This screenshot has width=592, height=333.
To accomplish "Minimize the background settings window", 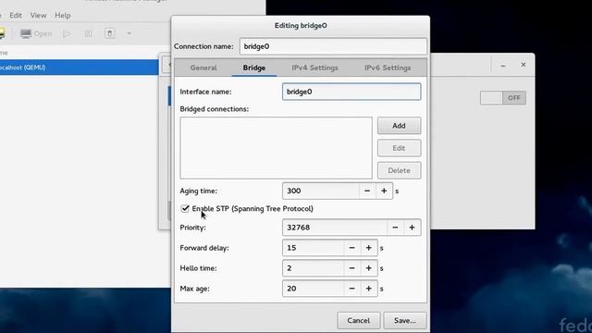I will [x=503, y=66].
